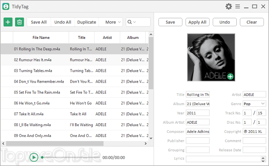Add cover art with green plus badge
This screenshot has height=166, width=269.
230,76
